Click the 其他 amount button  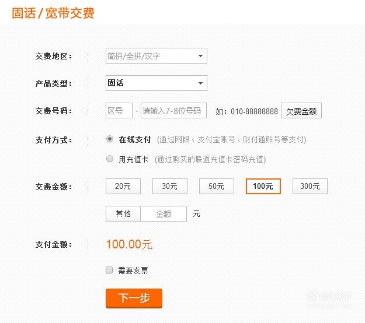click(123, 213)
